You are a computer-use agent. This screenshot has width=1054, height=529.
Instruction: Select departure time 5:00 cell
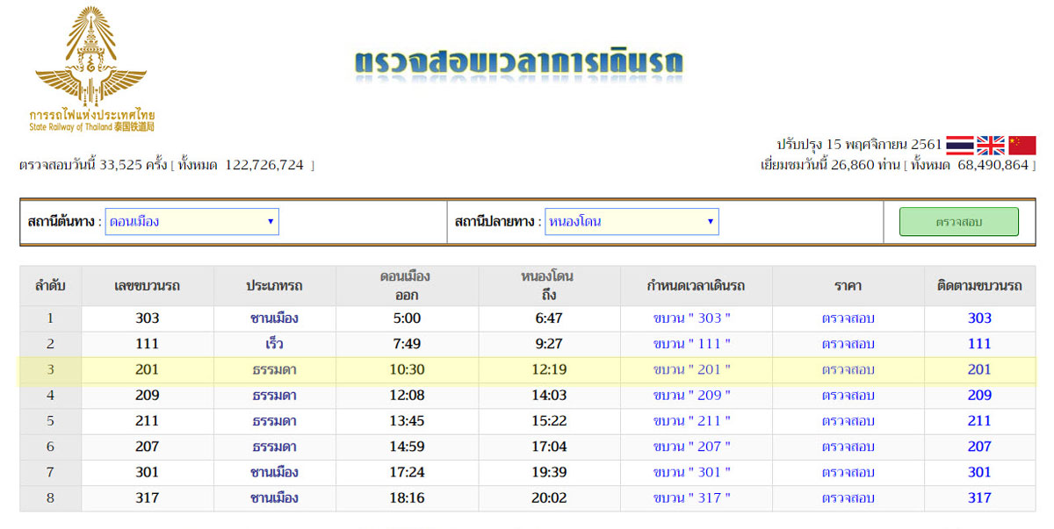point(407,318)
